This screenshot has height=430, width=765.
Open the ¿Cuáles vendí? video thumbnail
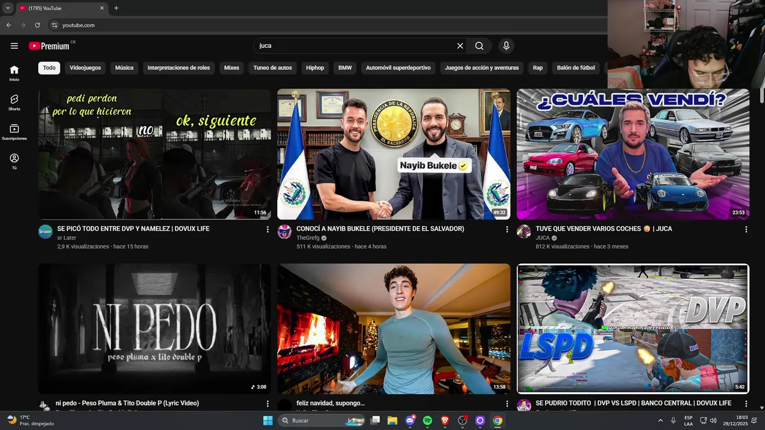(x=633, y=154)
